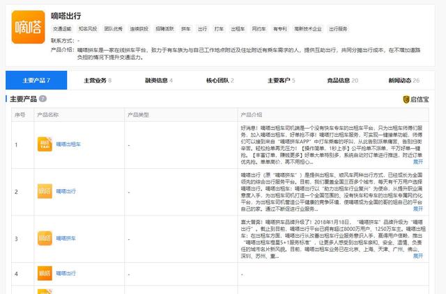446x294 pixels.
Task: Click the gray count badge beside 主要产品 heading
Action: click(43, 99)
